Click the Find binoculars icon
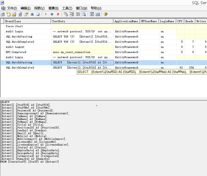This screenshot has width=207, height=176. tap(32, 14)
